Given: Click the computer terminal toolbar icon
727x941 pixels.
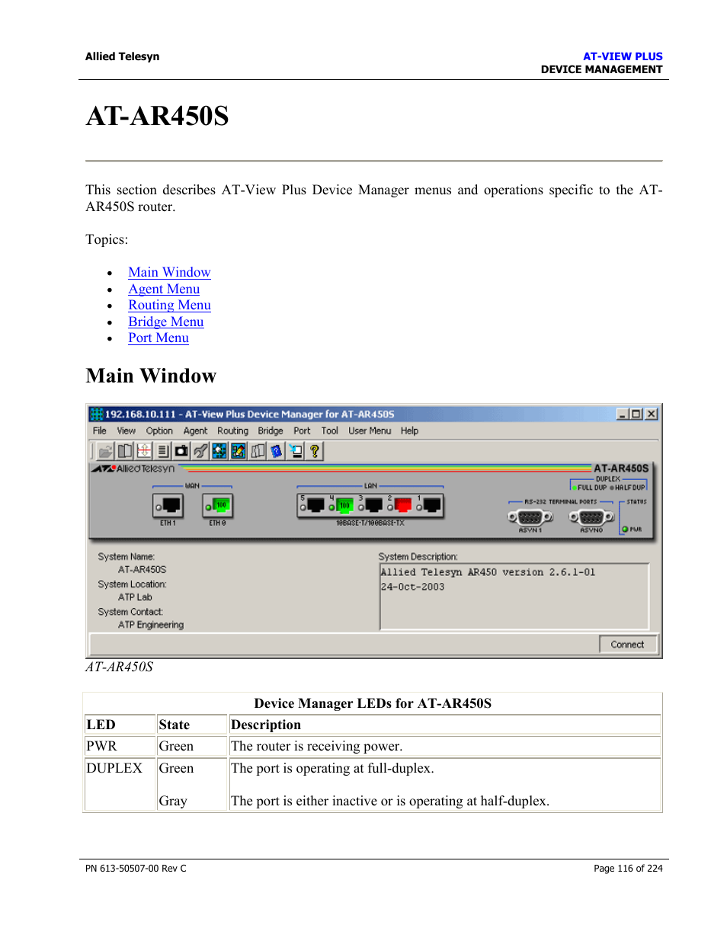Looking at the screenshot, I should [x=296, y=451].
